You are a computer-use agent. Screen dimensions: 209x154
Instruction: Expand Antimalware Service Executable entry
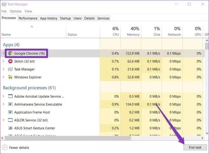(x=3, y=104)
